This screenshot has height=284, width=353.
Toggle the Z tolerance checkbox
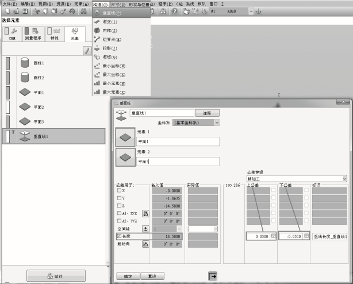pos(119,205)
